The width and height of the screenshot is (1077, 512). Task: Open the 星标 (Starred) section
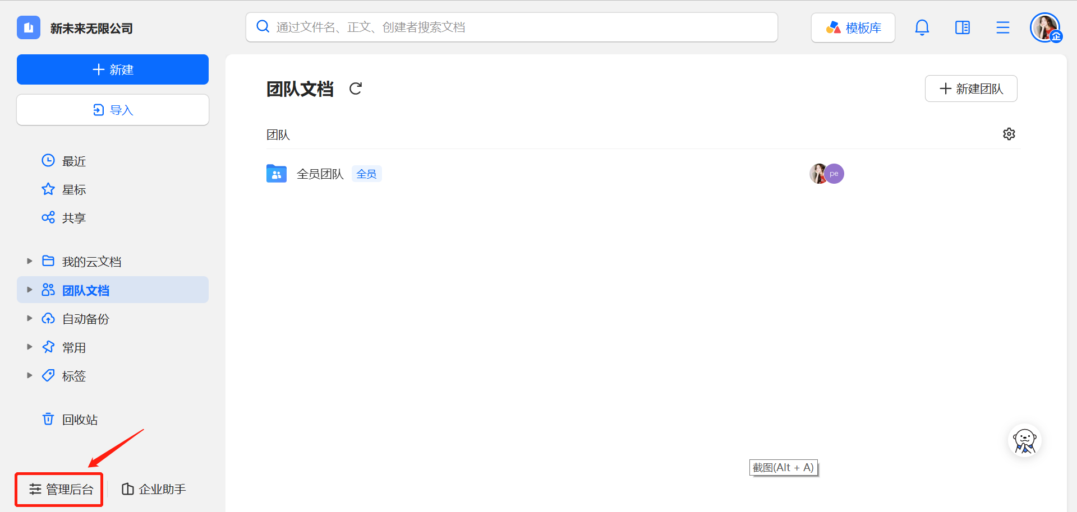pos(73,189)
